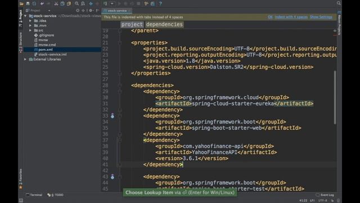Click the version 3.6.1 text on line 40
This screenshot has height=203, width=360.
(x=190, y=158)
